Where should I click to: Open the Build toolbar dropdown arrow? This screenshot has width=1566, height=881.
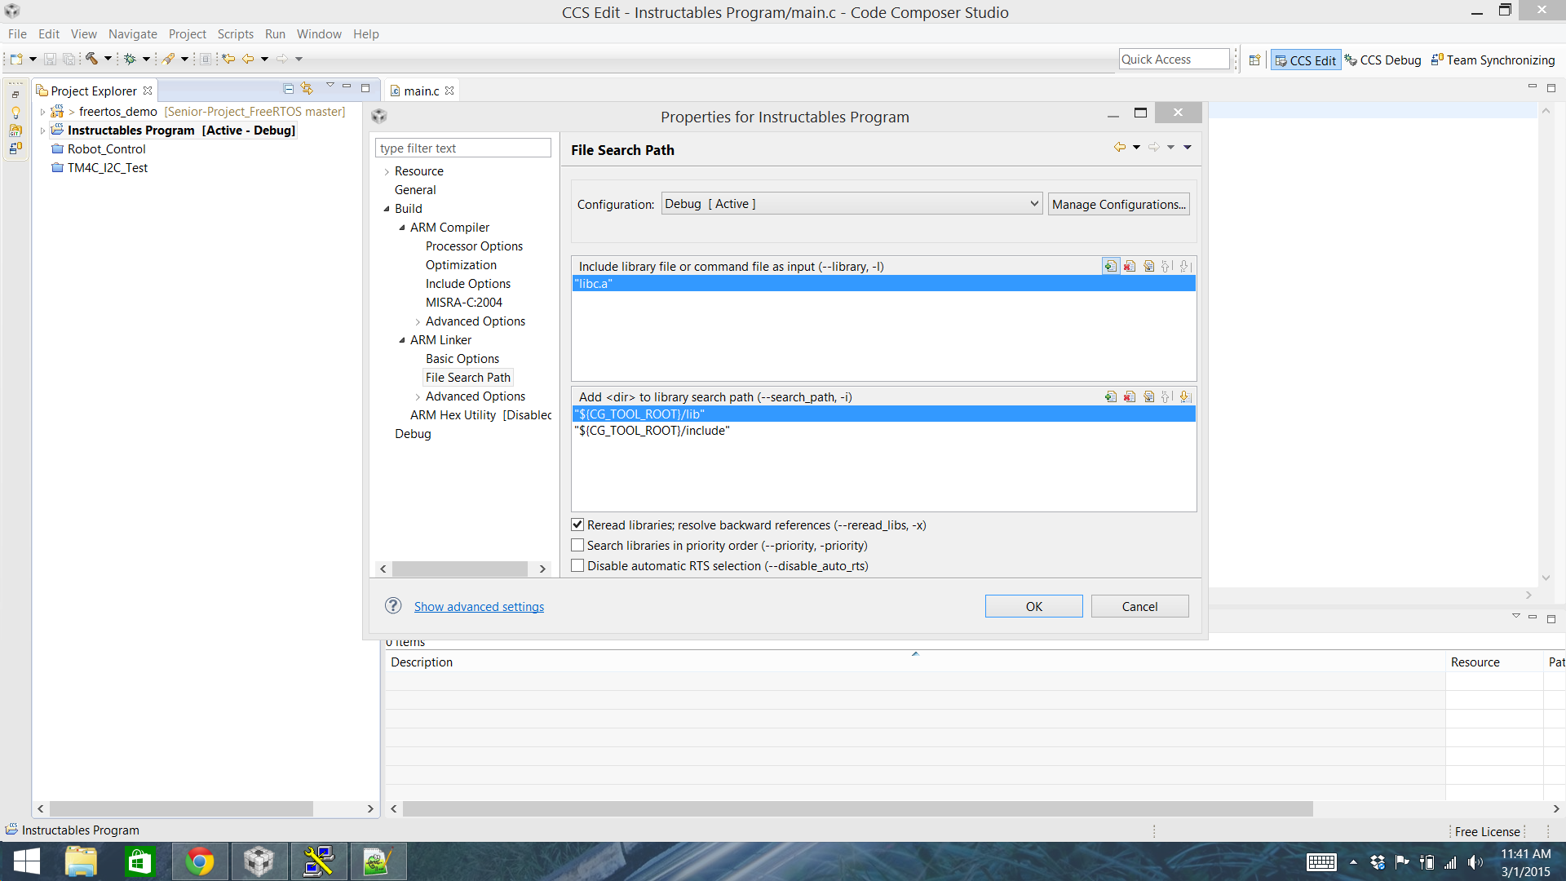click(x=108, y=59)
